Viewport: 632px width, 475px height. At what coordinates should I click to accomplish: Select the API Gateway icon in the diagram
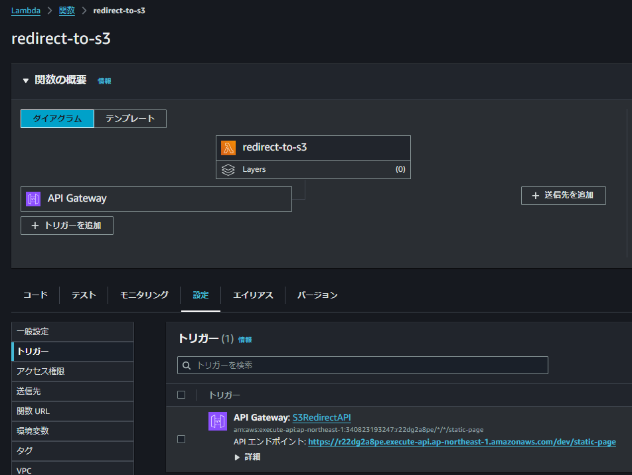33,198
